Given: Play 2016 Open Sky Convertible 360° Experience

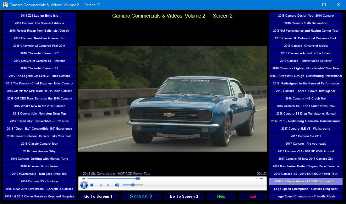Looking at the screenshot, I should coord(40,129).
